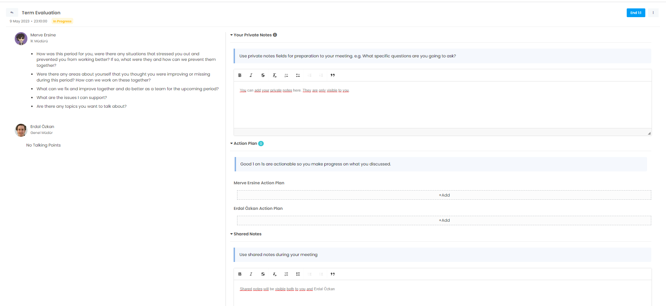Viewport: 666px width, 306px height.
Task: Click the In Progress status label
Action: 62,21
